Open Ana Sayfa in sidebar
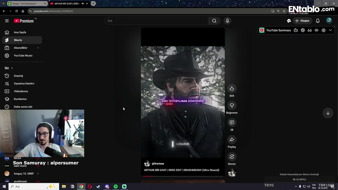338x190 pixels. [22, 32]
